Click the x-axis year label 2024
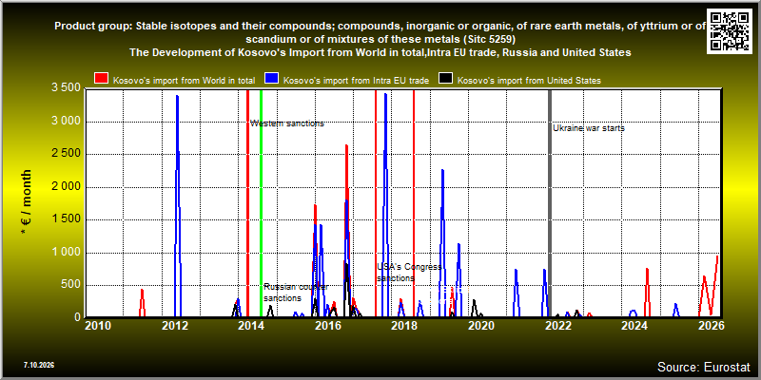Screen dimensions: 761x380 (634, 326)
